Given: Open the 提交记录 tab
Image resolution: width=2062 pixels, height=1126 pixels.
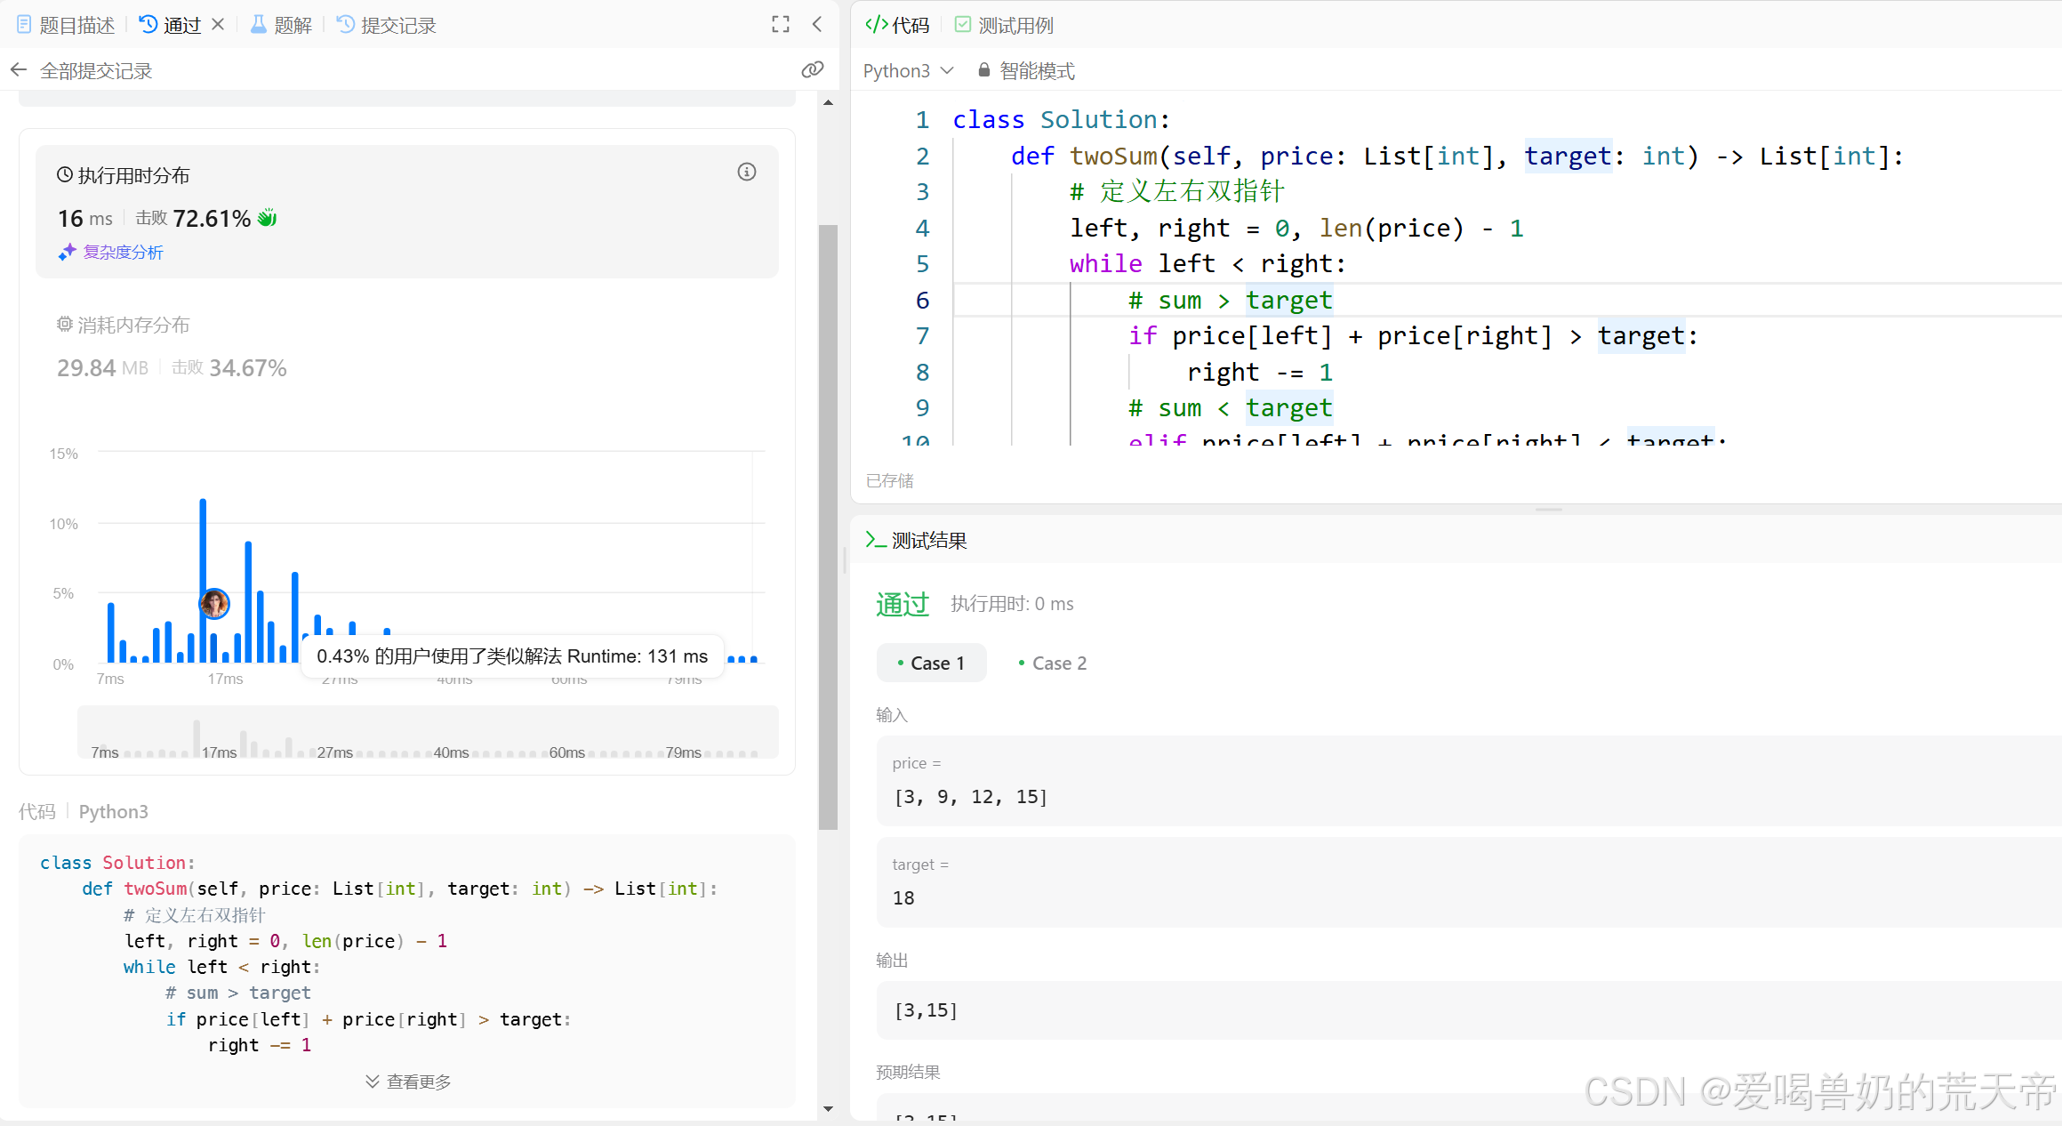Looking at the screenshot, I should (386, 25).
